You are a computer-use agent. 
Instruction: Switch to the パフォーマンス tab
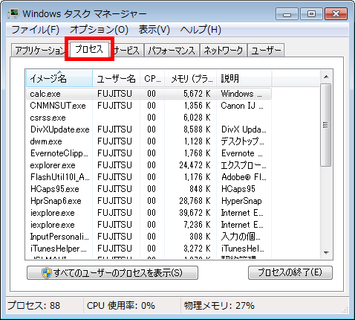click(172, 51)
